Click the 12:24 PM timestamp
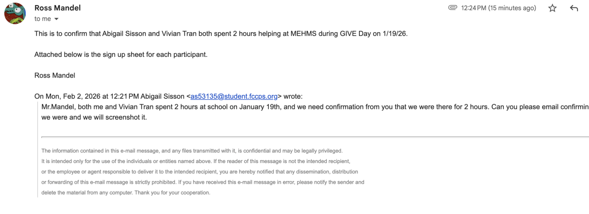This screenshot has width=589, height=214. [498, 8]
